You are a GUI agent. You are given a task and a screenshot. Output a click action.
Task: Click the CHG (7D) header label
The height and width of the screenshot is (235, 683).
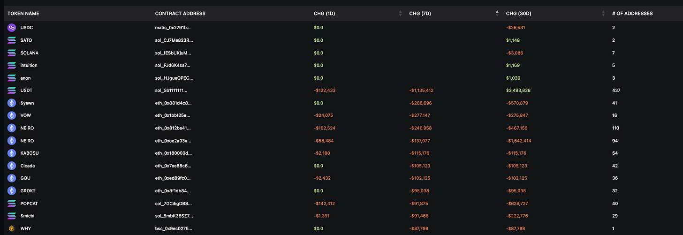[x=420, y=14]
